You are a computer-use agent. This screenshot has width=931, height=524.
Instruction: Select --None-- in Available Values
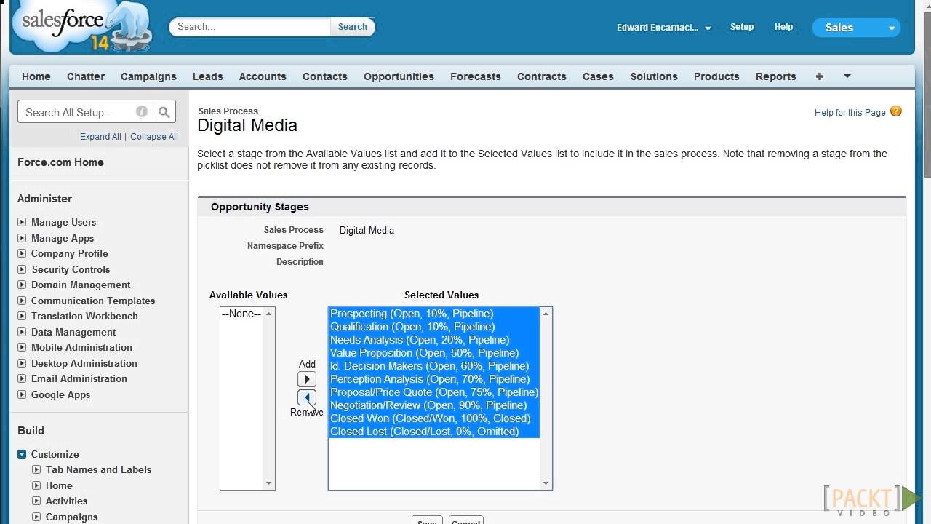(x=241, y=314)
